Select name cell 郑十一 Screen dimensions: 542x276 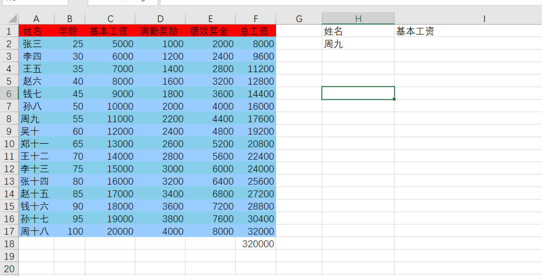[36, 144]
